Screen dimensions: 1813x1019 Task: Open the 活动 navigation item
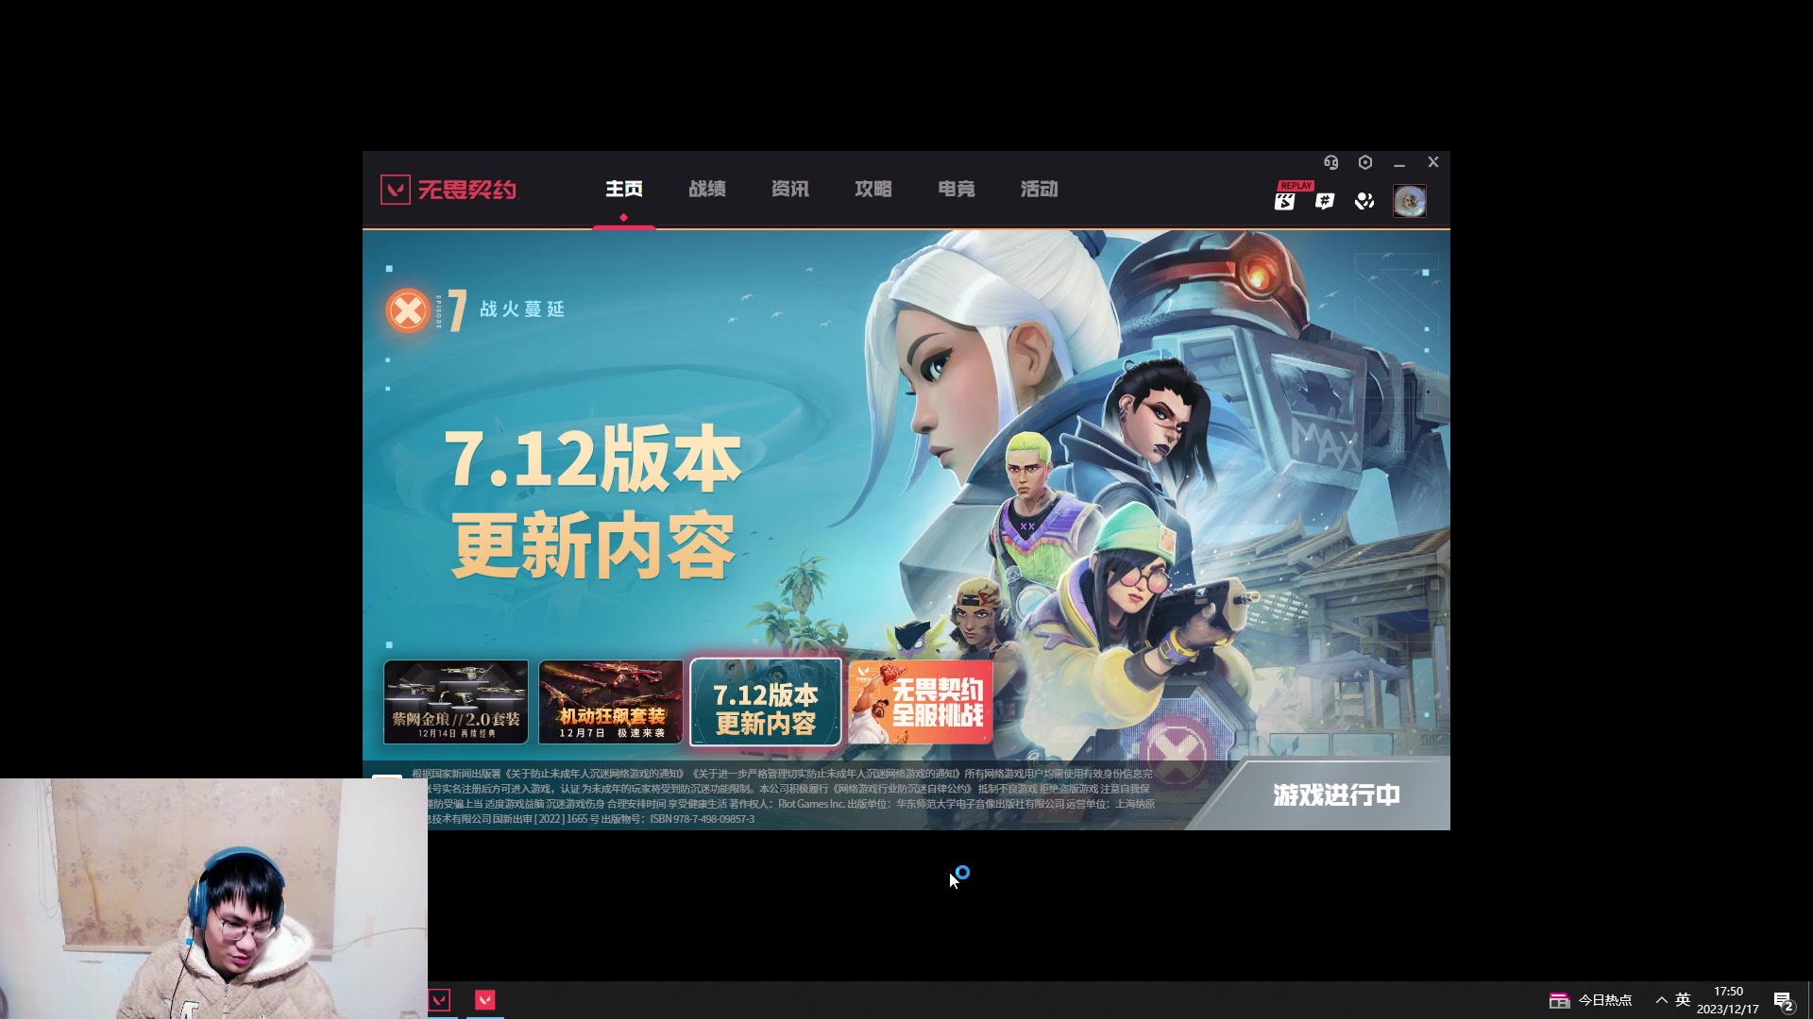(1037, 189)
